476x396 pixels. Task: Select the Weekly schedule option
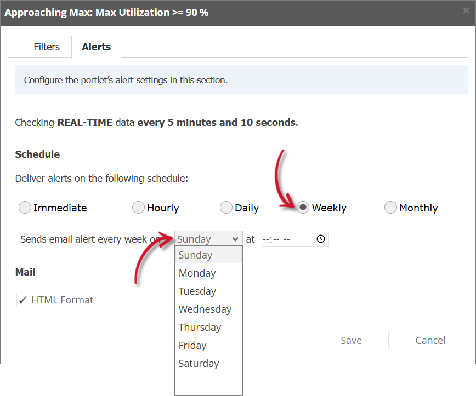pos(303,207)
